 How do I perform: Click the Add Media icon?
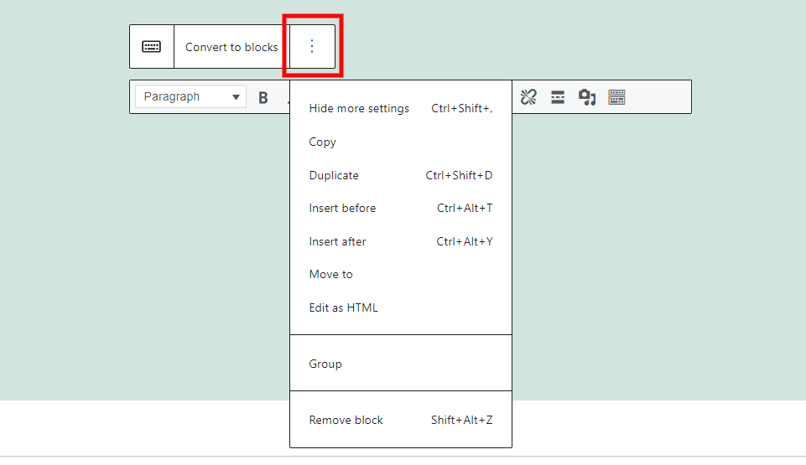point(587,97)
